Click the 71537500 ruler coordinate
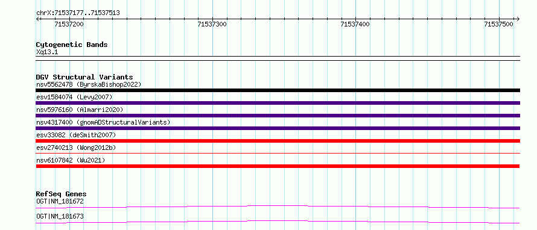The width and height of the screenshot is (537, 230). coord(498,24)
